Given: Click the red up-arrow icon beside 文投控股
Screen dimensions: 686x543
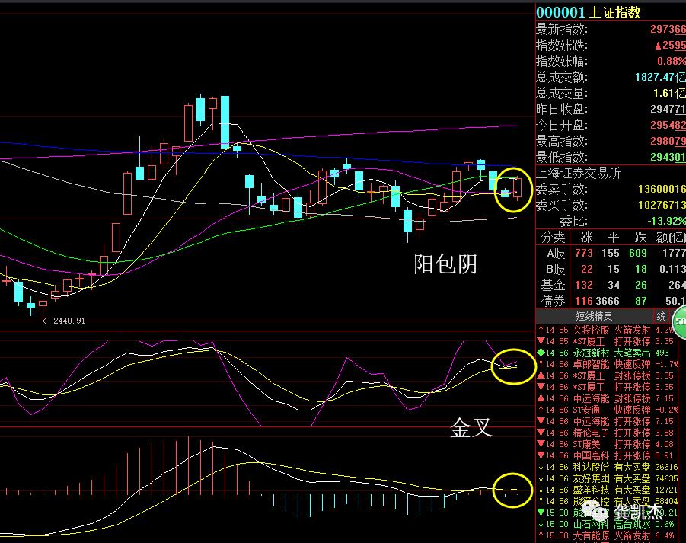Looking at the screenshot, I should [539, 330].
